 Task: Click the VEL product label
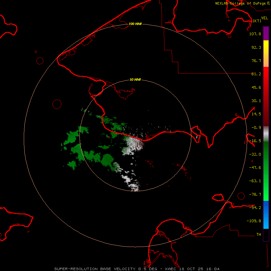(264, 18)
